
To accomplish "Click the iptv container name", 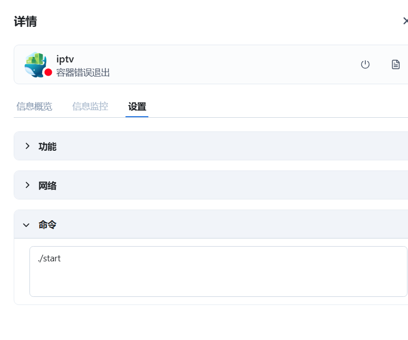I will 65,59.
